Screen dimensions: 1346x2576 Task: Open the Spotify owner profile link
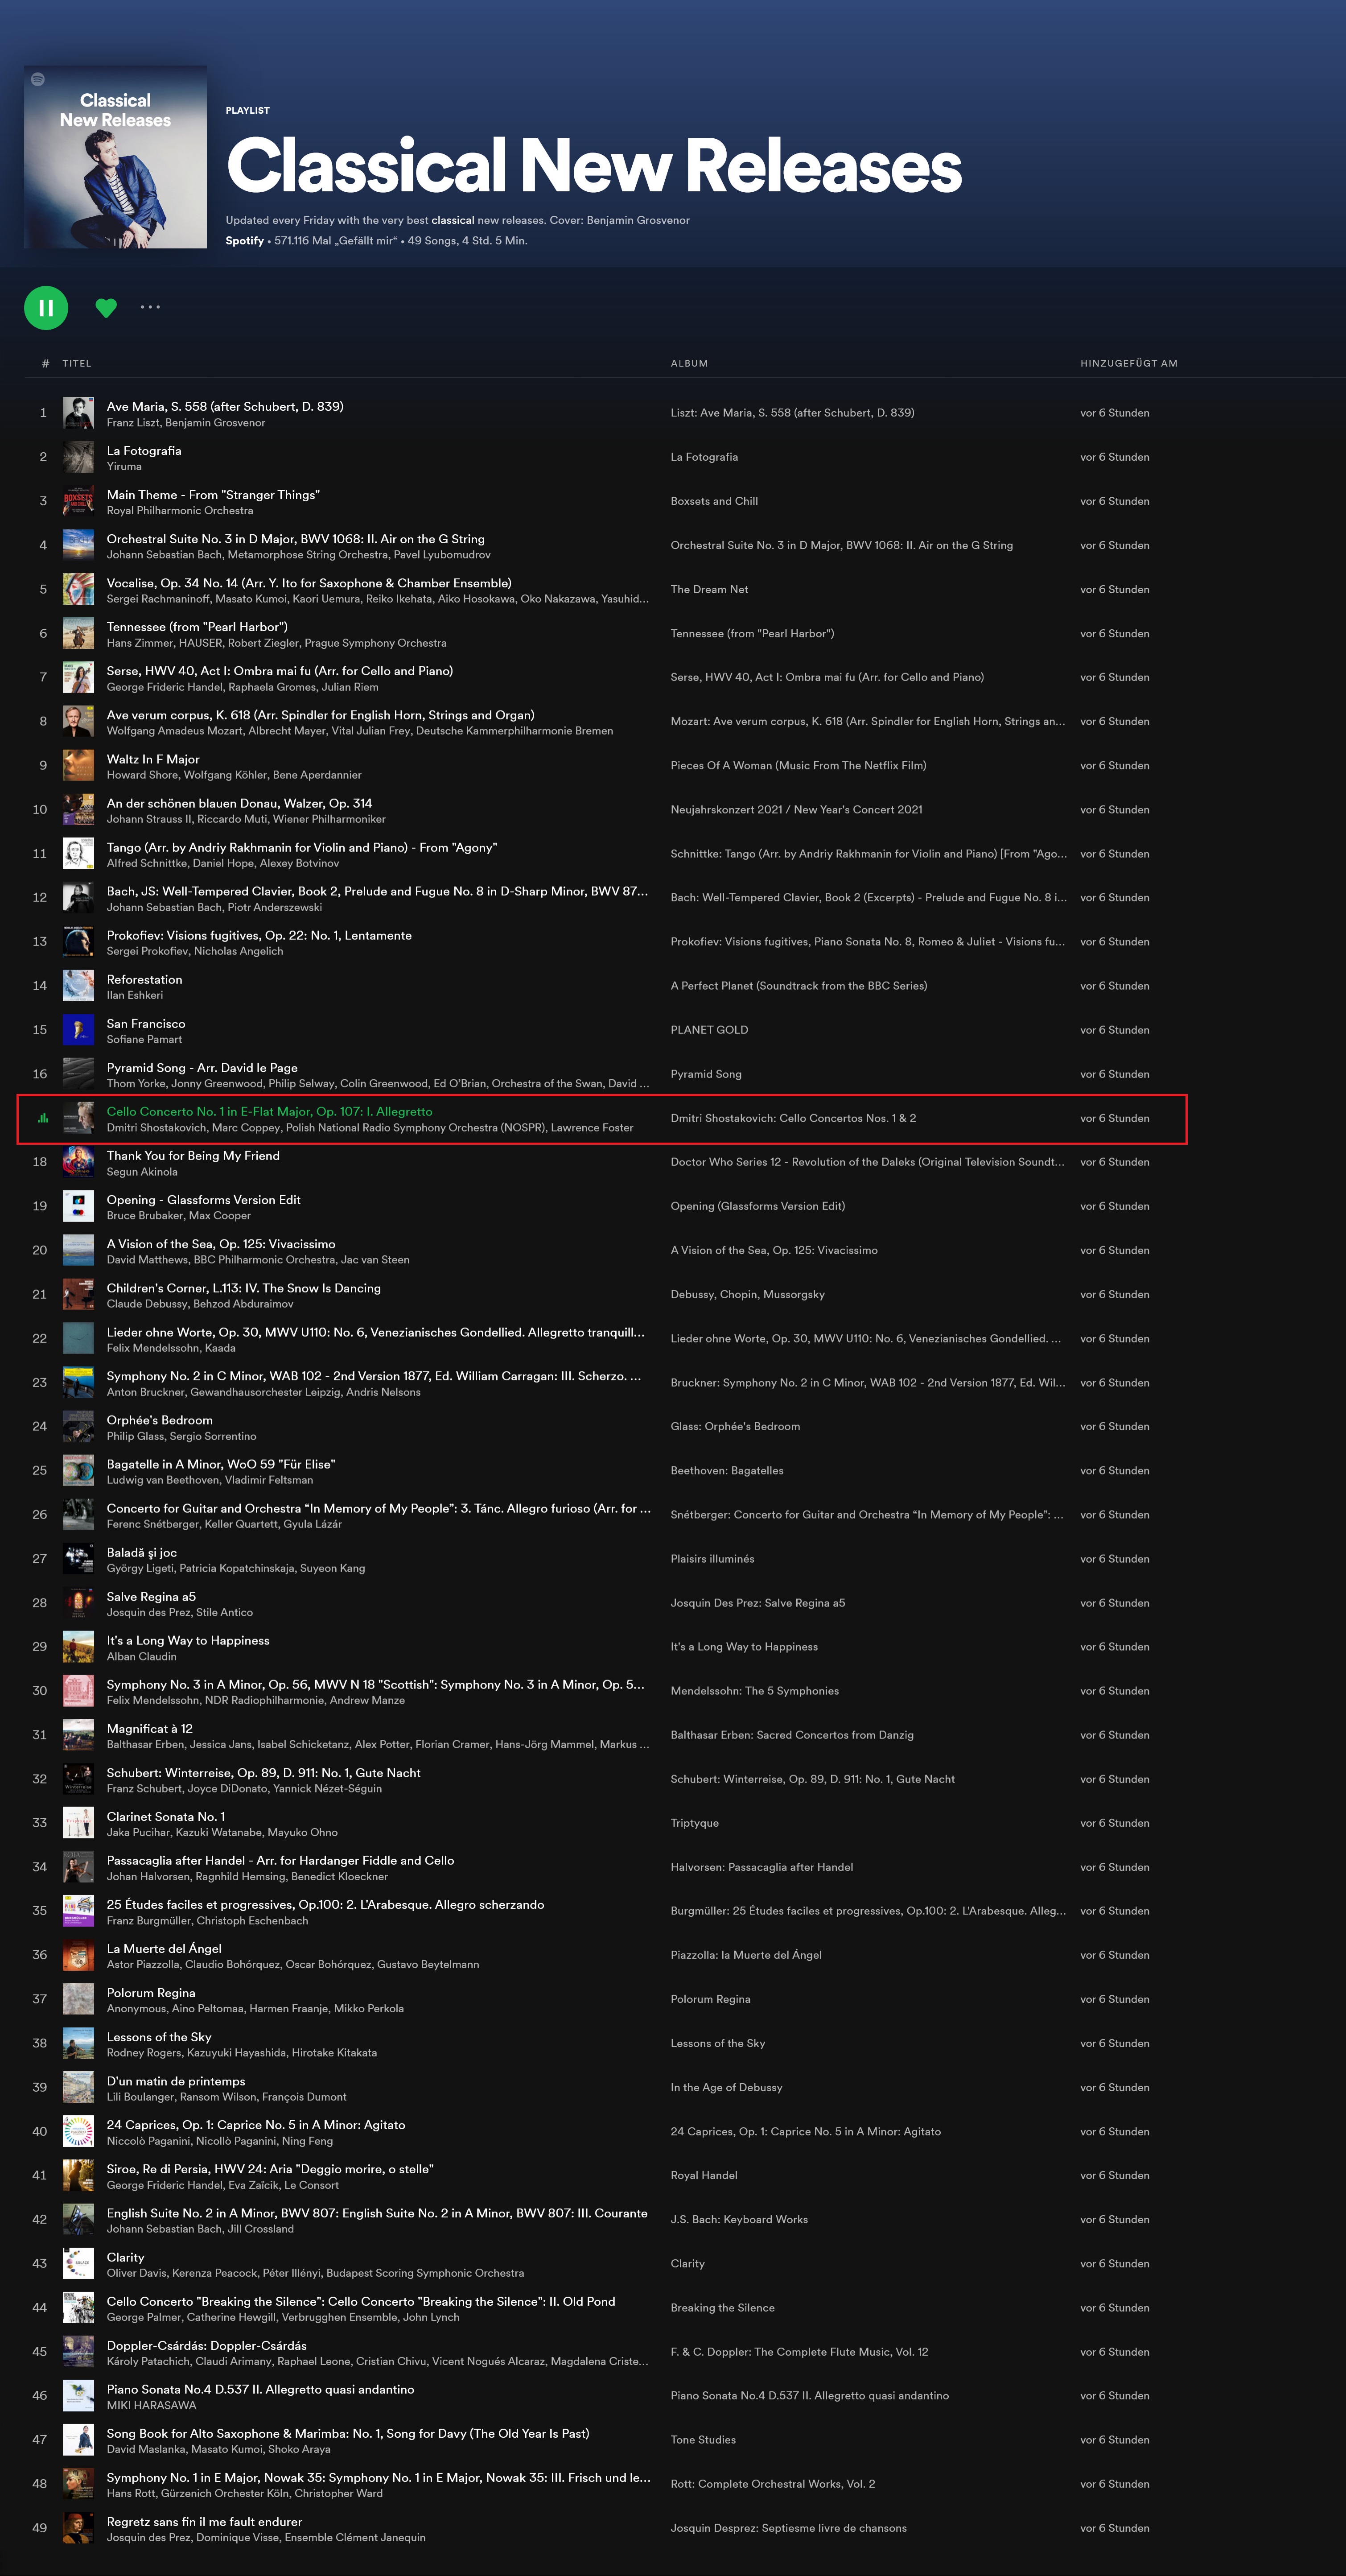(x=244, y=241)
